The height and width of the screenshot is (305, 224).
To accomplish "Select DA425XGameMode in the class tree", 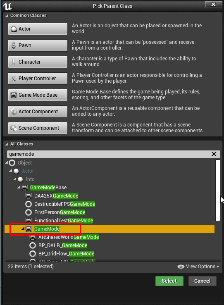I will [x=56, y=195].
